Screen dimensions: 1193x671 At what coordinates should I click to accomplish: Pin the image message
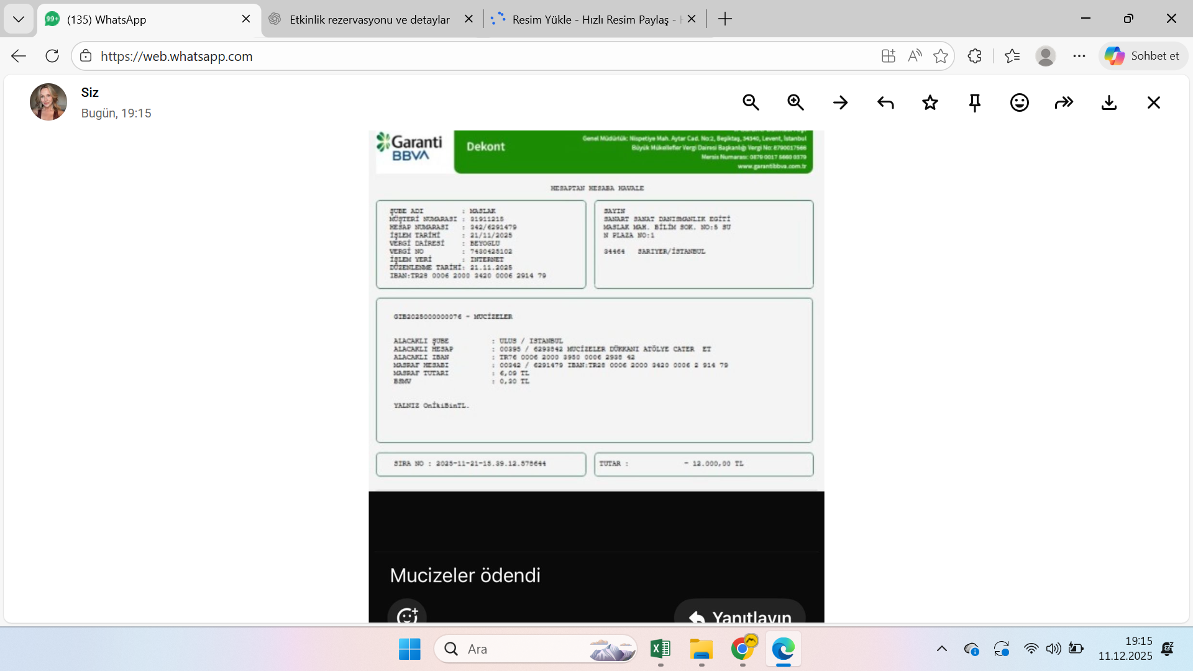pyautogui.click(x=975, y=103)
